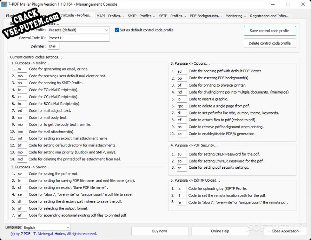Viewport: 311px width, 240px height.
Task: Click the Delimiter field containing @@
Action: pyautogui.click(x=54, y=46)
